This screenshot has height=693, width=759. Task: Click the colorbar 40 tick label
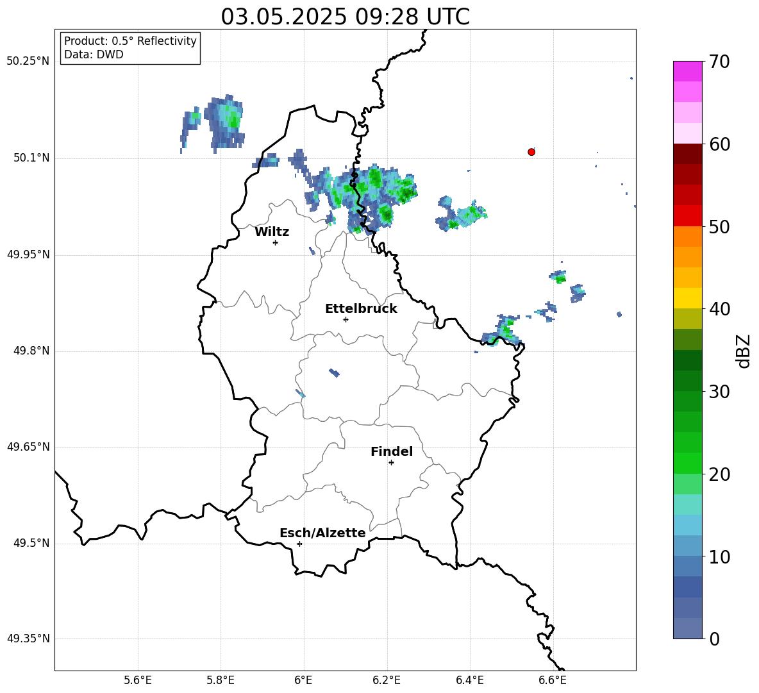click(719, 309)
